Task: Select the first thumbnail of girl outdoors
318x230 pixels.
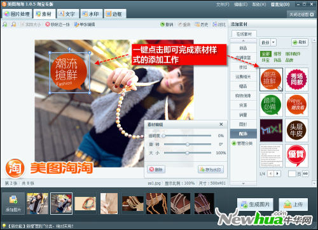Action: pos(38,203)
